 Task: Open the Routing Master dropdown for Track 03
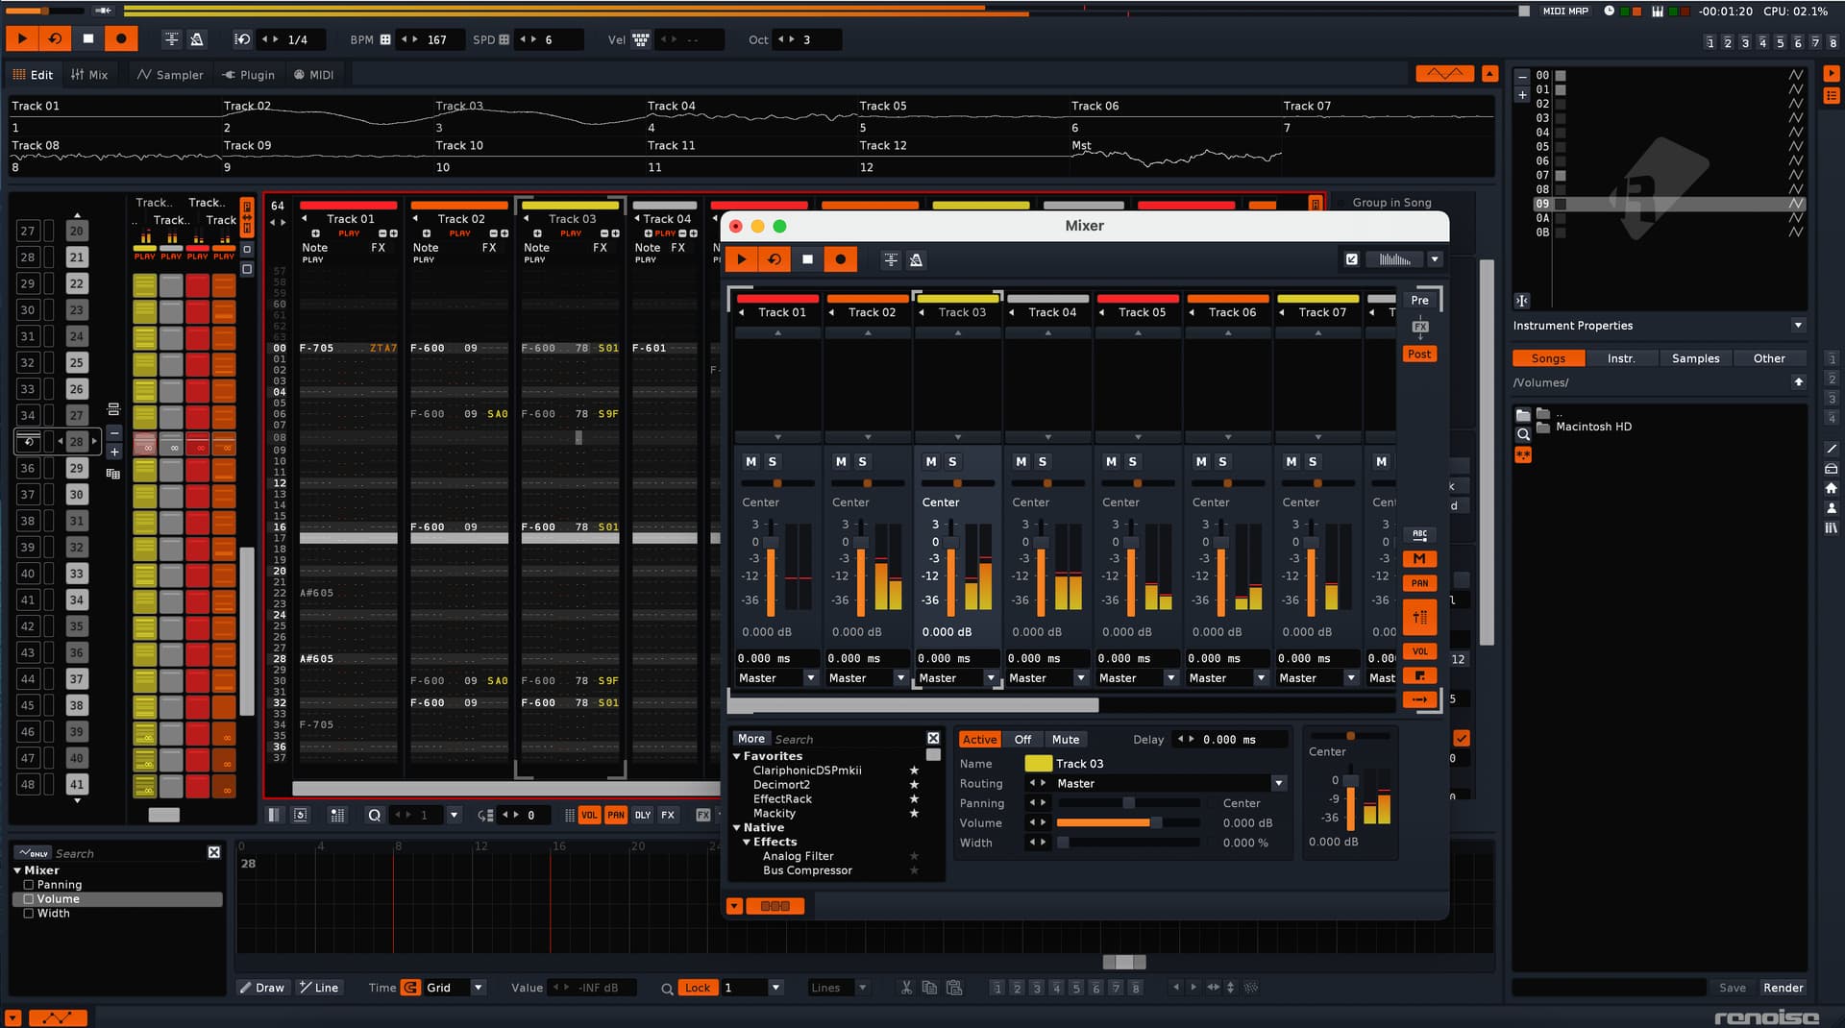pyautogui.click(x=1170, y=784)
